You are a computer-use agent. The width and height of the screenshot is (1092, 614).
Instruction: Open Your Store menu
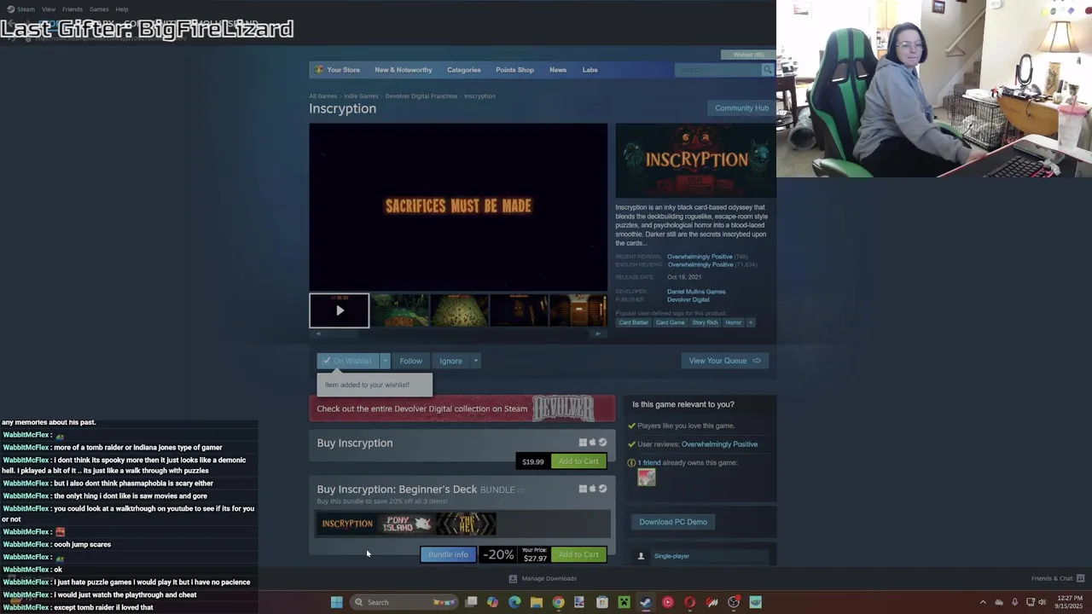(x=343, y=70)
